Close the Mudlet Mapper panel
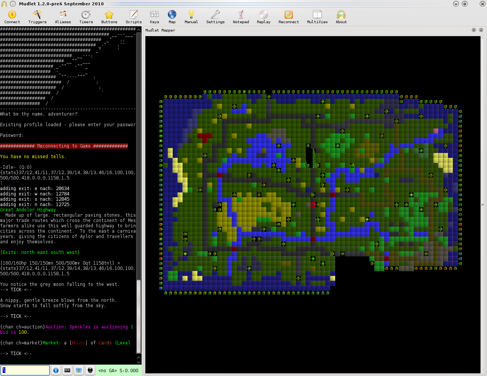This screenshot has height=376, width=487. click(481, 30)
